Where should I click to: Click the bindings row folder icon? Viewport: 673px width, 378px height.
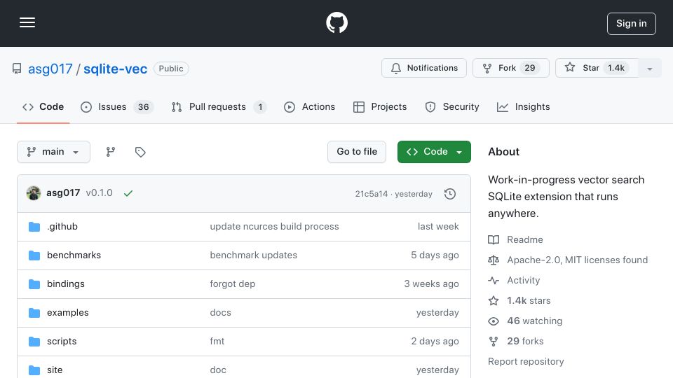[x=34, y=284]
